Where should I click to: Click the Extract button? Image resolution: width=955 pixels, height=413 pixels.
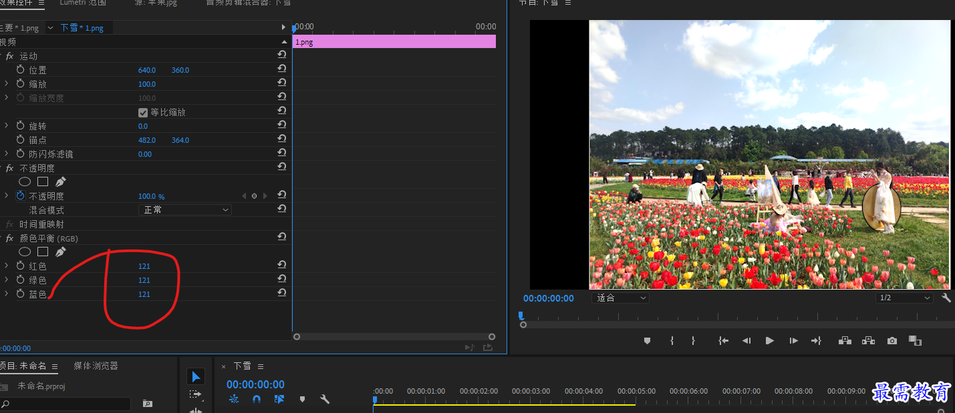868,340
